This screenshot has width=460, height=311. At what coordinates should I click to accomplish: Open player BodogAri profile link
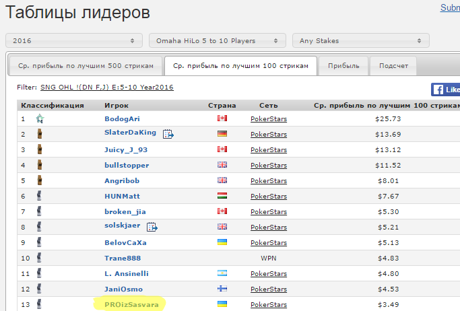(122, 118)
